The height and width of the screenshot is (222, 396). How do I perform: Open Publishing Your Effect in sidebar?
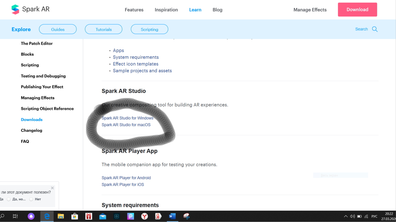[x=42, y=87]
